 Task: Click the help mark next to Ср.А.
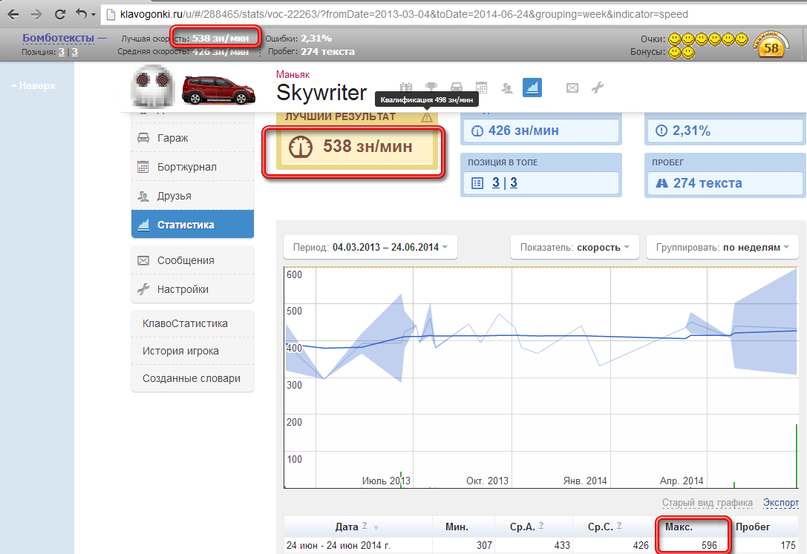[541, 525]
